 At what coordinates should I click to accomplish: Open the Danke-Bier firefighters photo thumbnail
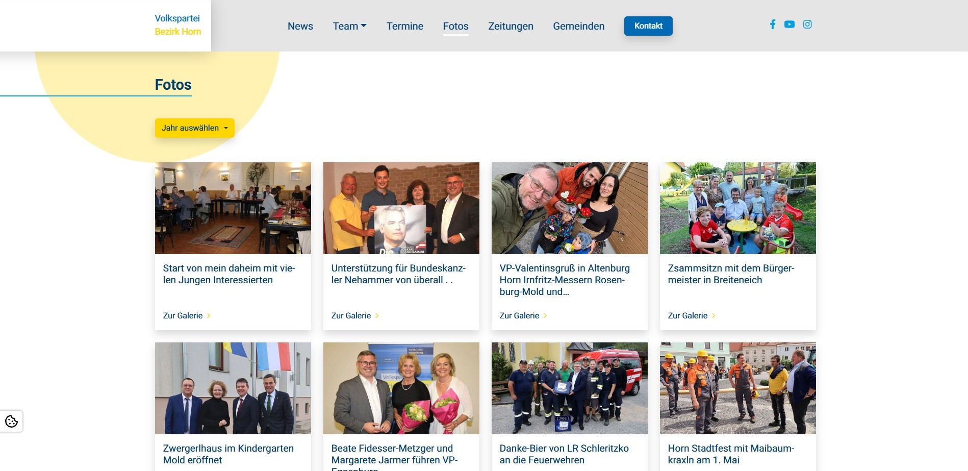point(570,388)
